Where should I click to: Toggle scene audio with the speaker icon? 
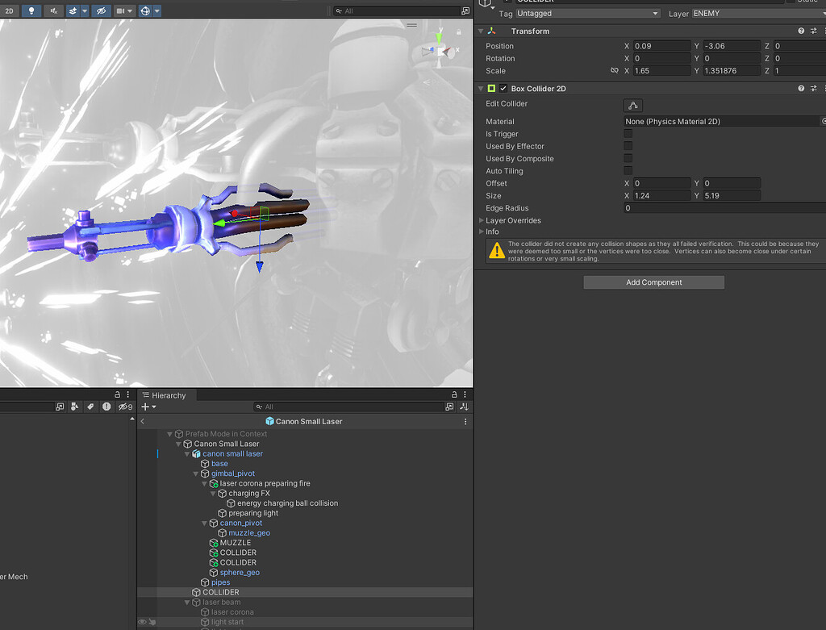click(x=52, y=10)
